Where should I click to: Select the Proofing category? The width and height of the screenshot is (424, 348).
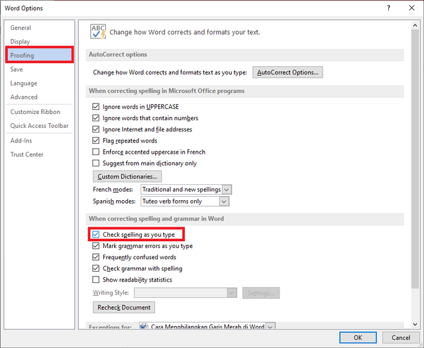coord(40,55)
